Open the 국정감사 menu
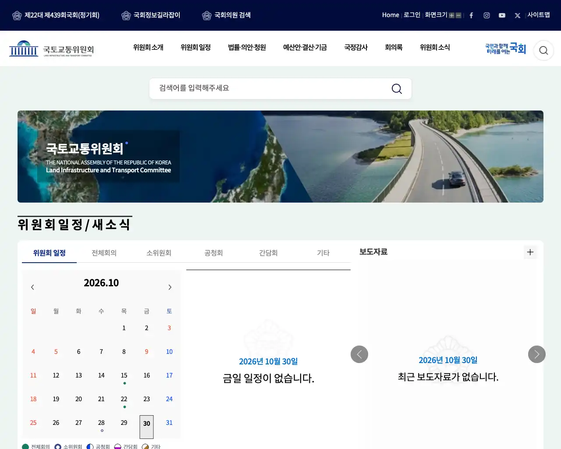Viewport: 561px width, 449px height. (x=356, y=47)
